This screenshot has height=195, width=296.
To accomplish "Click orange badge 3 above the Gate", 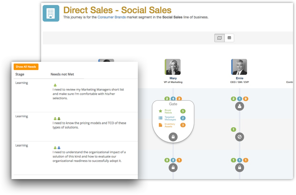I will tap(179, 99).
